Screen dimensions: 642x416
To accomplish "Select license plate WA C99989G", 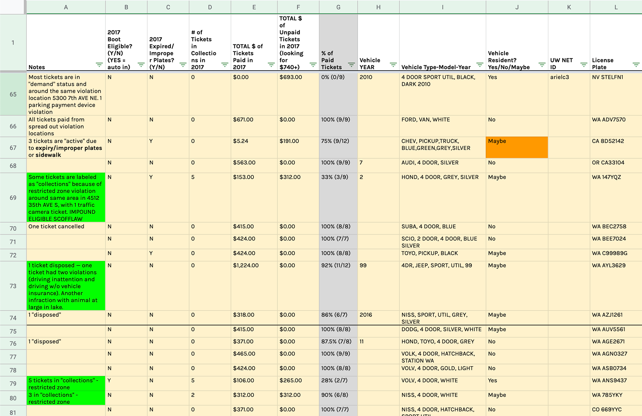I will 616,255.
